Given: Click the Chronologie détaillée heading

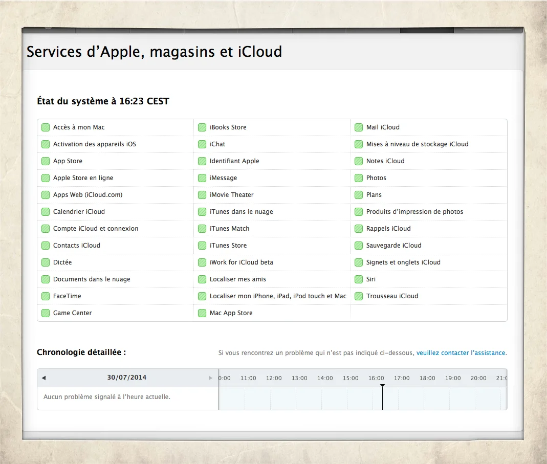Looking at the screenshot, I should point(81,352).
